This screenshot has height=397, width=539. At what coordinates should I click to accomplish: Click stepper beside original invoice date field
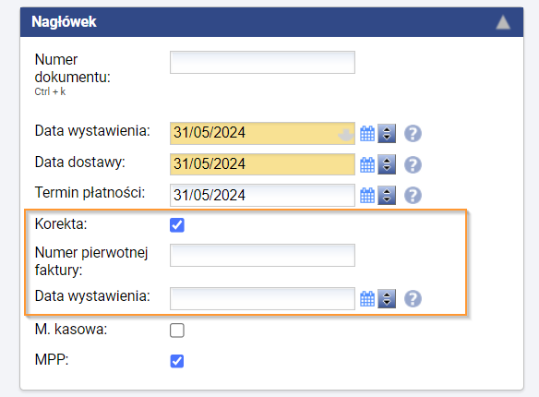(387, 298)
